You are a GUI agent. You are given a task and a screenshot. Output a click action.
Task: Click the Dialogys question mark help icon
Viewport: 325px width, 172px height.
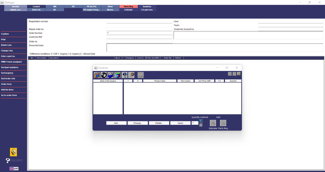8,161
